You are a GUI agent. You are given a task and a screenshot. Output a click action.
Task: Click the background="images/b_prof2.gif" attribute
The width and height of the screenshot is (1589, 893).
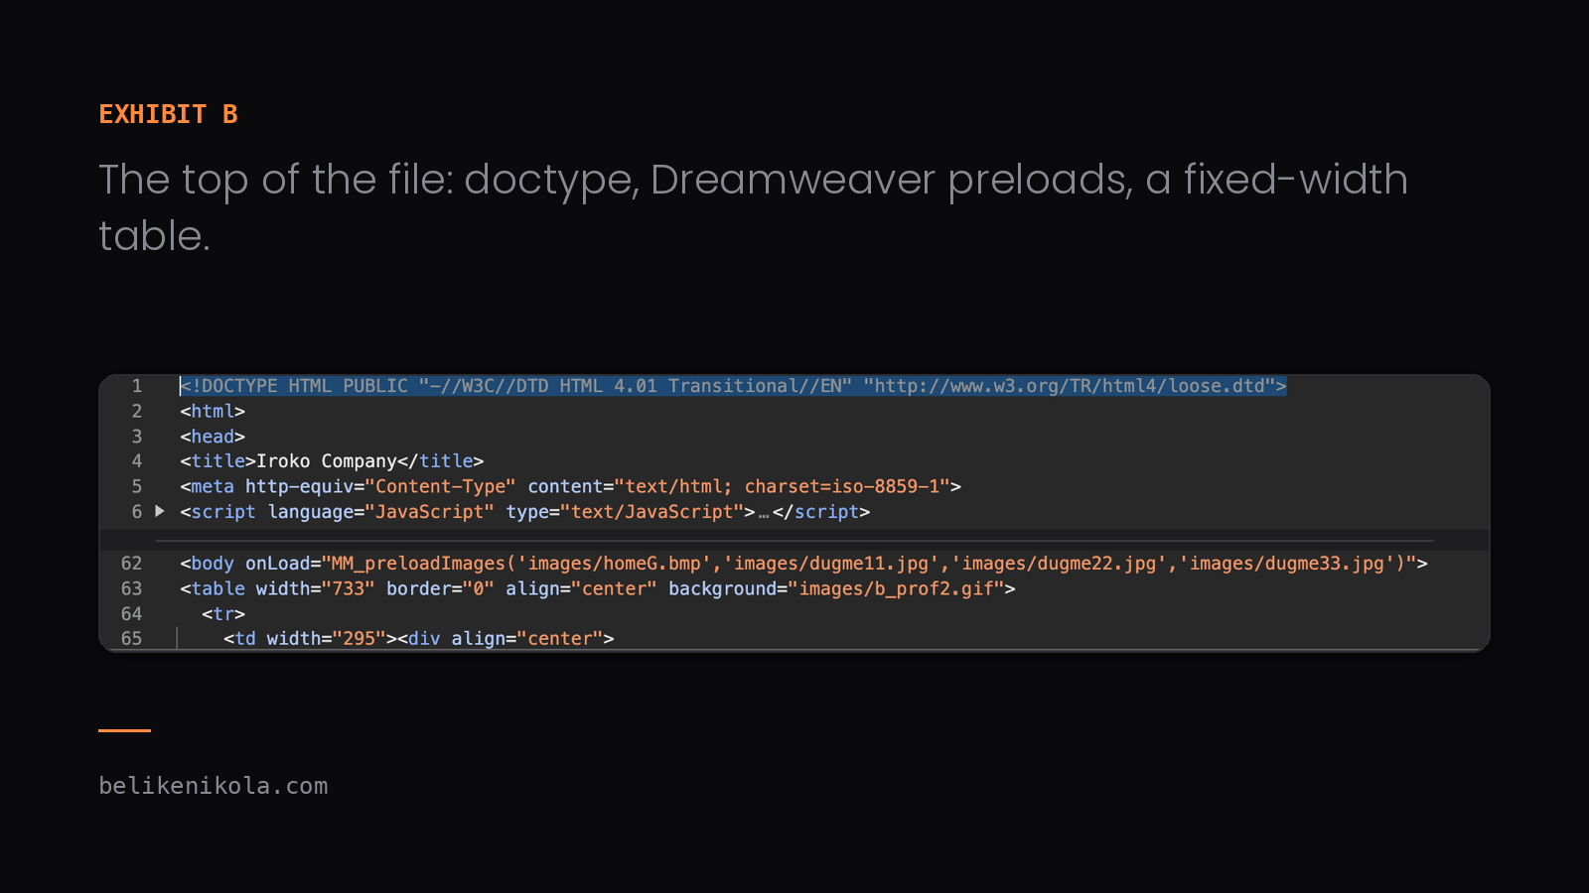coord(836,588)
